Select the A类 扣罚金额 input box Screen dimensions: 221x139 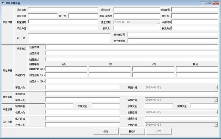[66, 75]
